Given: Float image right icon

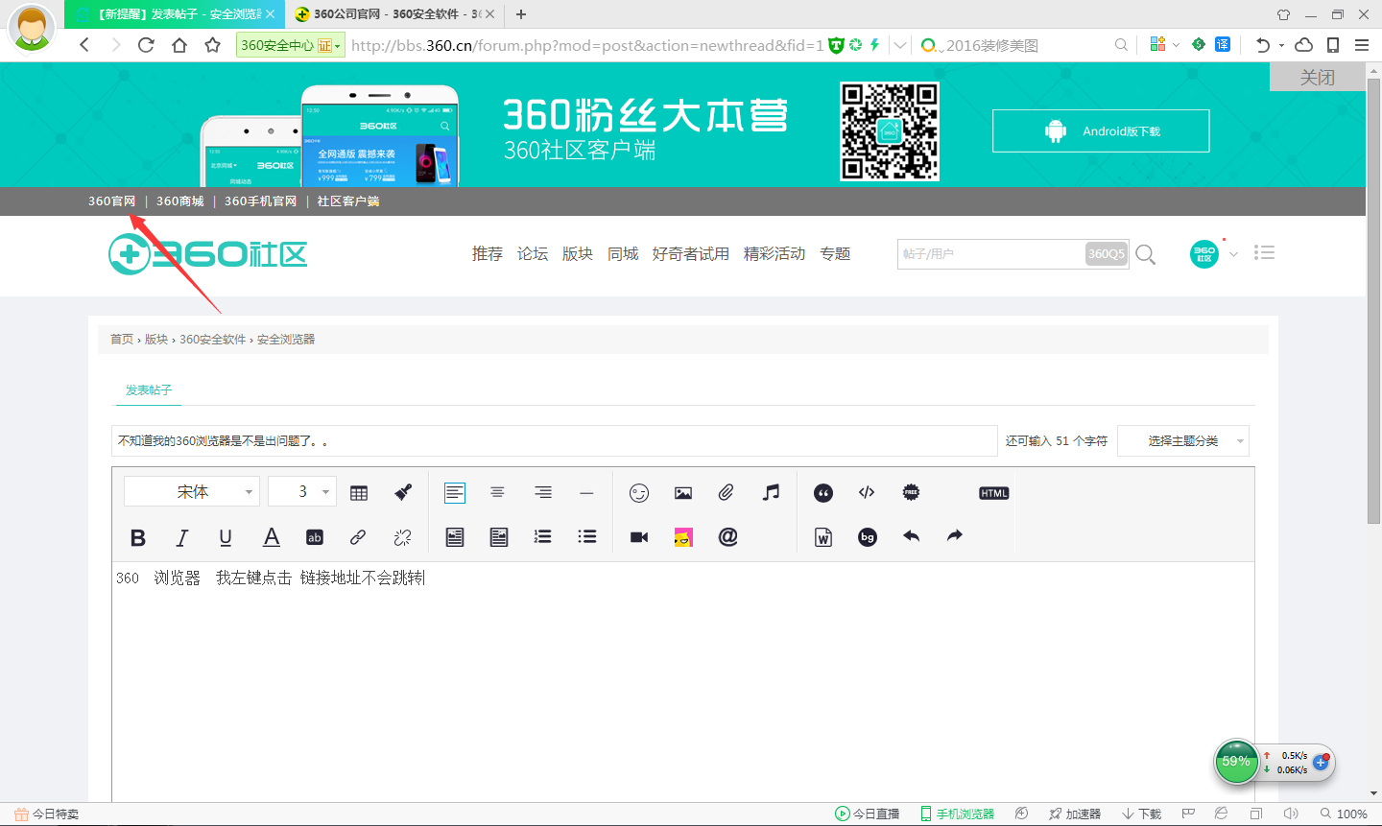Looking at the screenshot, I should coord(499,537).
